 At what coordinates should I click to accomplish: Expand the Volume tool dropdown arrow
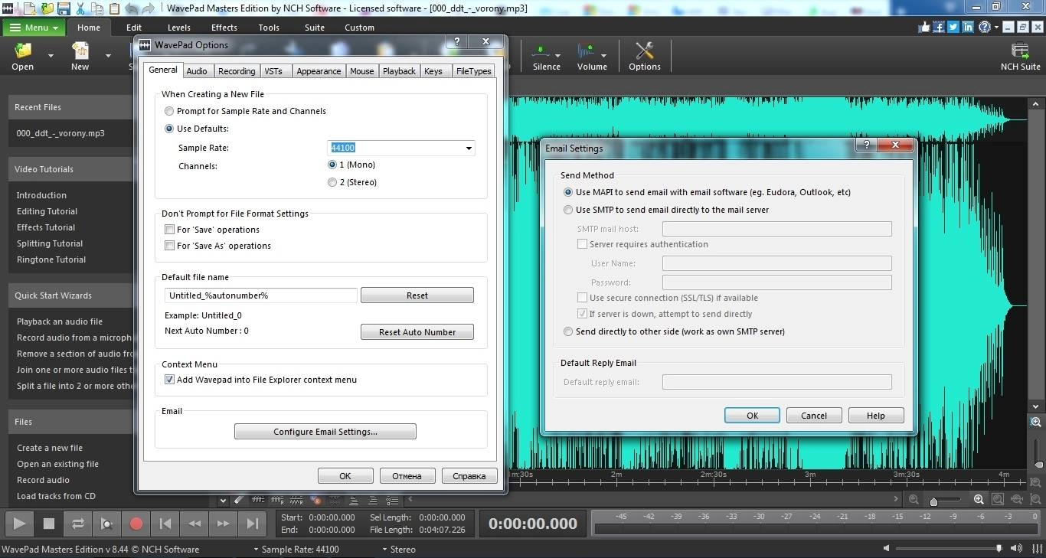(x=603, y=55)
